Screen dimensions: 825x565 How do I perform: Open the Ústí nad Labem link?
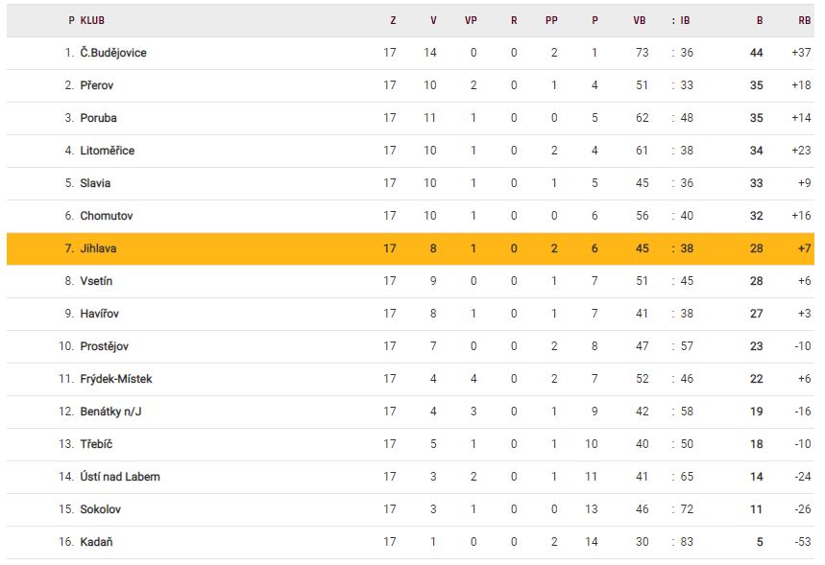pyautogui.click(x=120, y=477)
